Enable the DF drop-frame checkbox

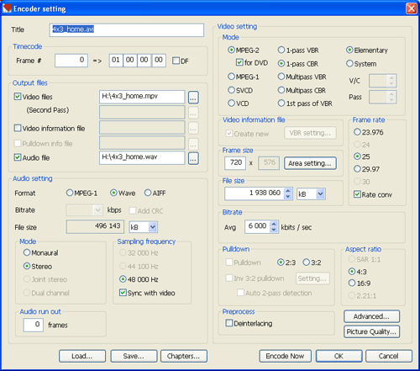[176, 61]
